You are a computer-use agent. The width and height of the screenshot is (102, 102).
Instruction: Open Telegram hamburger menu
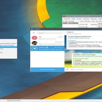tap(34, 33)
